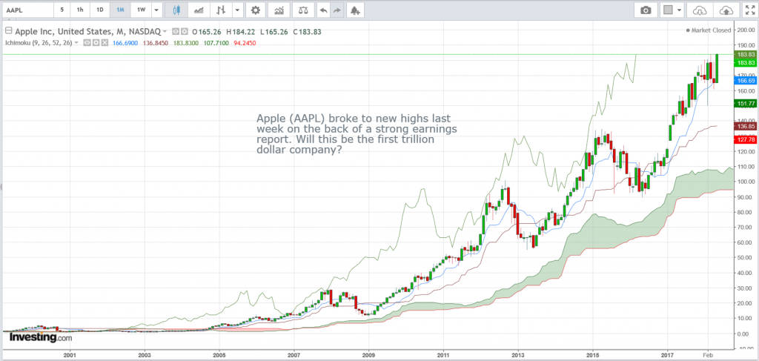Click the Ichimoku value 136.8450
This screenshot has height=361, width=759.
(155, 43)
